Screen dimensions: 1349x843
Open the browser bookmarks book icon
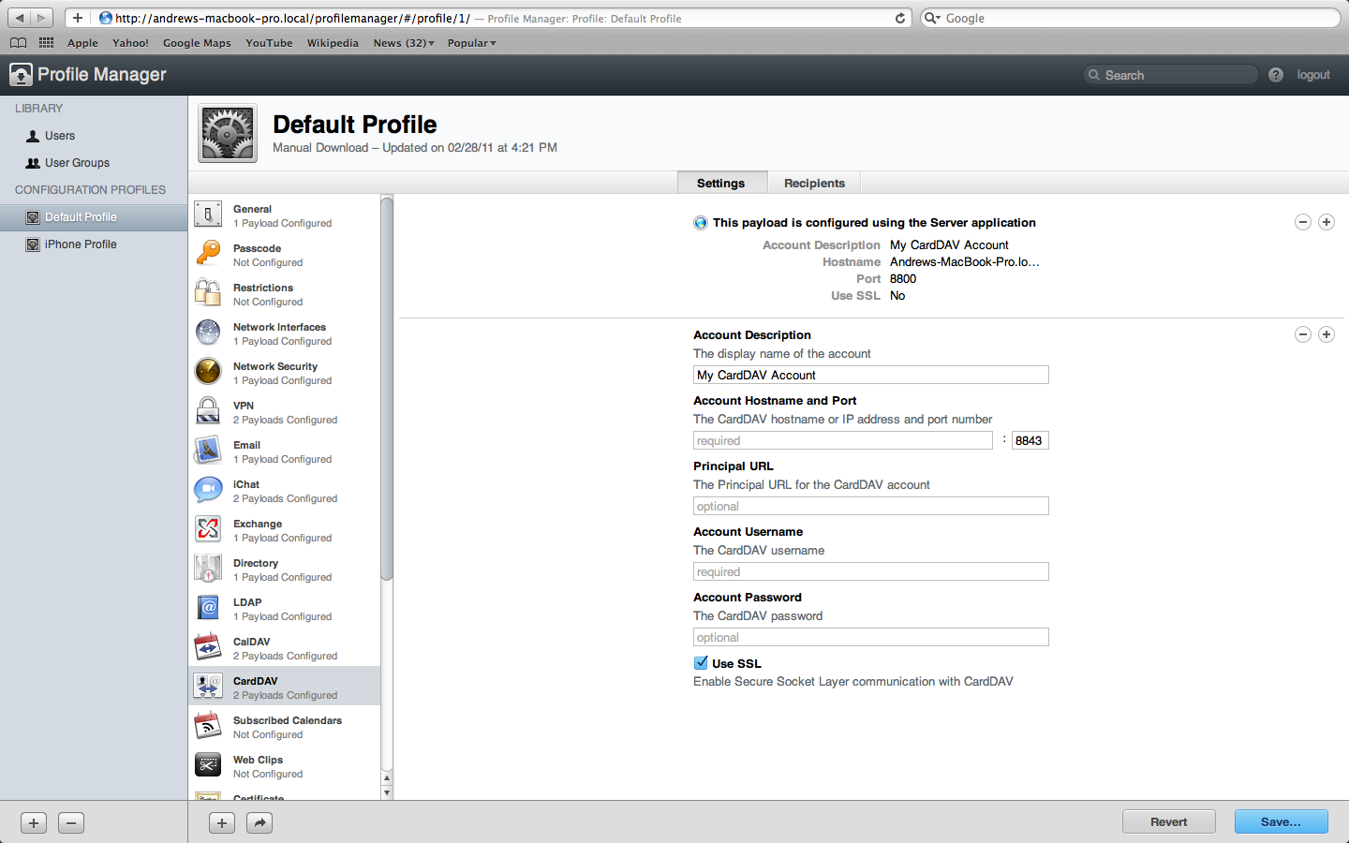tap(18, 43)
